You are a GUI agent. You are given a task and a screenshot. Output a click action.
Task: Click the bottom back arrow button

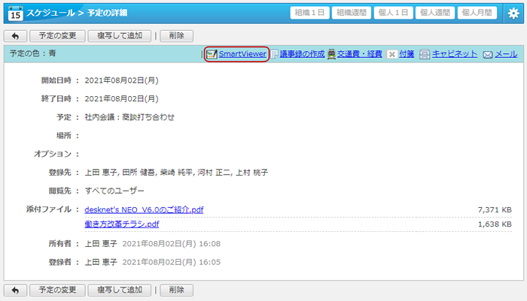coord(16,290)
